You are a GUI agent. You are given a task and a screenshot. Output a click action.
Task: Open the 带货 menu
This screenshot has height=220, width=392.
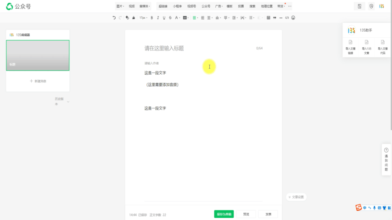[x=281, y=6]
